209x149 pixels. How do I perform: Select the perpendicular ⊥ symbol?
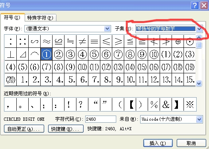pos(10,54)
